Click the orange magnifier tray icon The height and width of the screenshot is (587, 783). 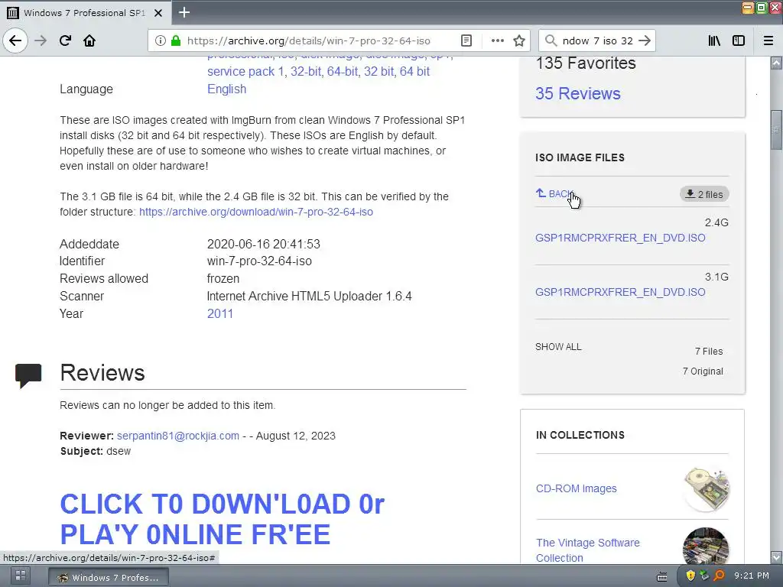719,576
